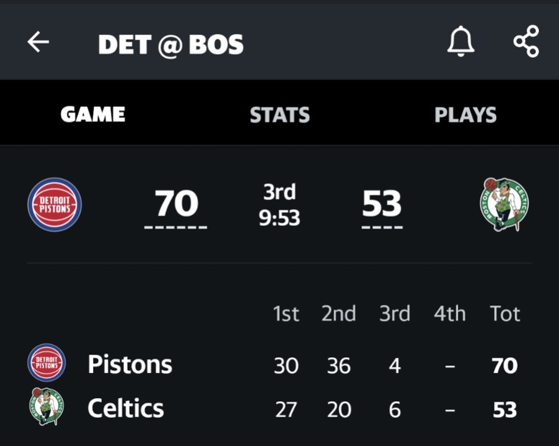
Task: Select the small Celtics logo in the box score
Action: coord(47,407)
